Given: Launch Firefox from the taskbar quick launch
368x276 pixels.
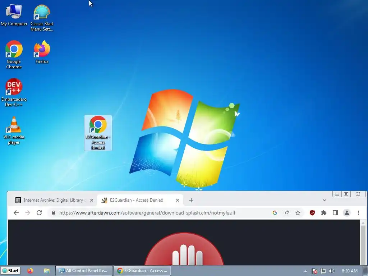Looking at the screenshot, I should pyautogui.click(x=30, y=271).
